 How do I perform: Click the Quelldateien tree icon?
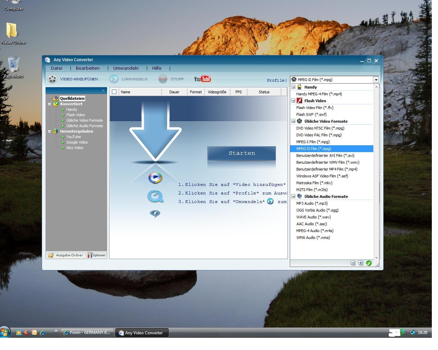click(x=56, y=98)
